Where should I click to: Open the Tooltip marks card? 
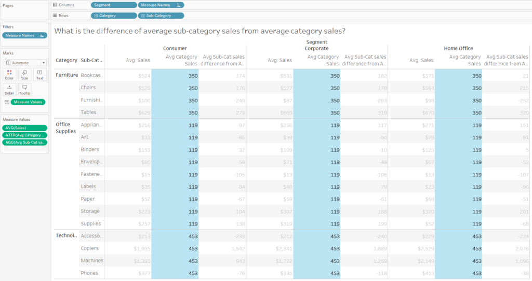[x=24, y=89]
